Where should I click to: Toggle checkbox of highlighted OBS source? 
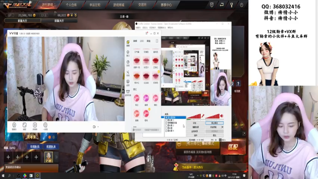coord(167,117)
